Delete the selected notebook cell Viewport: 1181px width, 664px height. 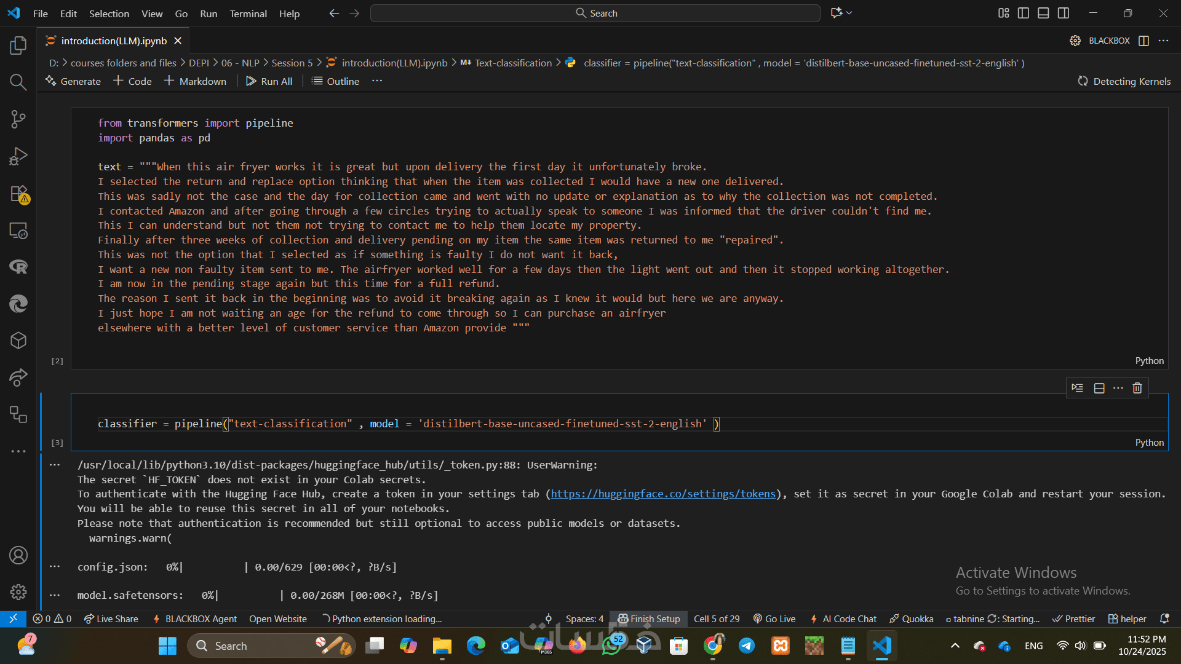tap(1137, 388)
